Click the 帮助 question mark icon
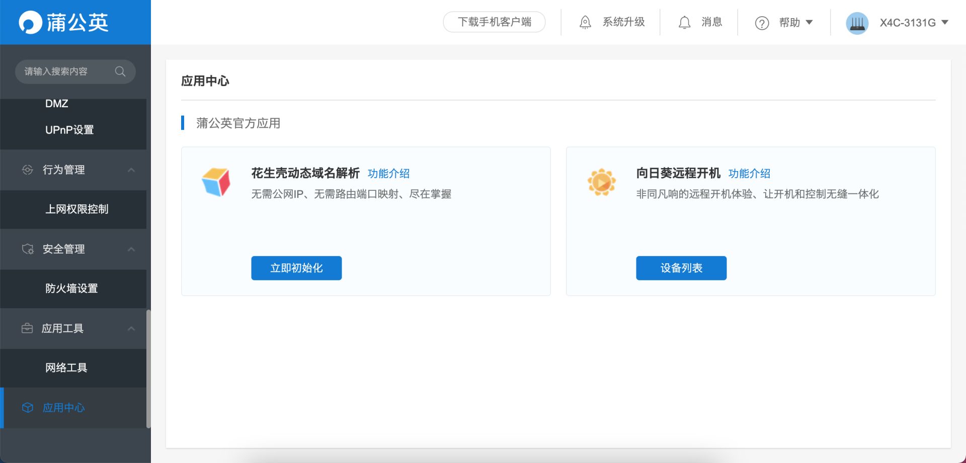This screenshot has height=463, width=966. pos(762,23)
